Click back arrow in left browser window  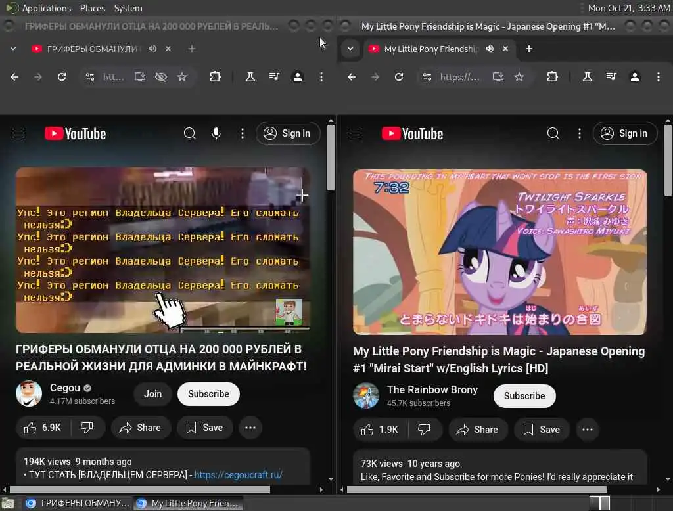coord(14,77)
